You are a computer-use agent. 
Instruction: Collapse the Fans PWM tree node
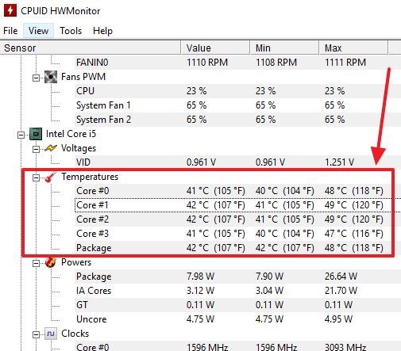[36, 78]
